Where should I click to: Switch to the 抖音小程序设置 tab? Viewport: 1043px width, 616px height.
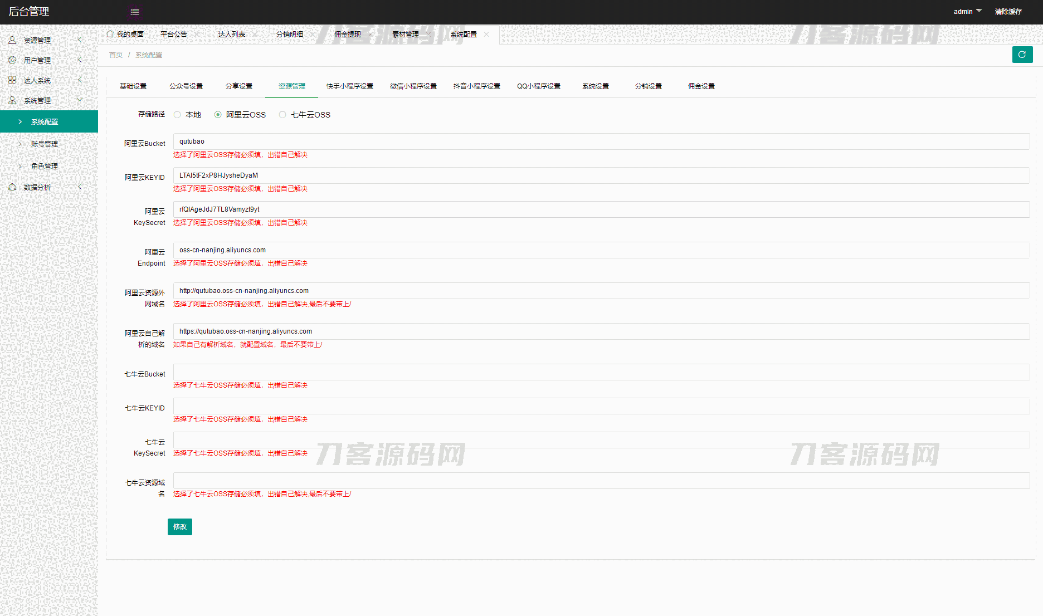click(x=477, y=86)
